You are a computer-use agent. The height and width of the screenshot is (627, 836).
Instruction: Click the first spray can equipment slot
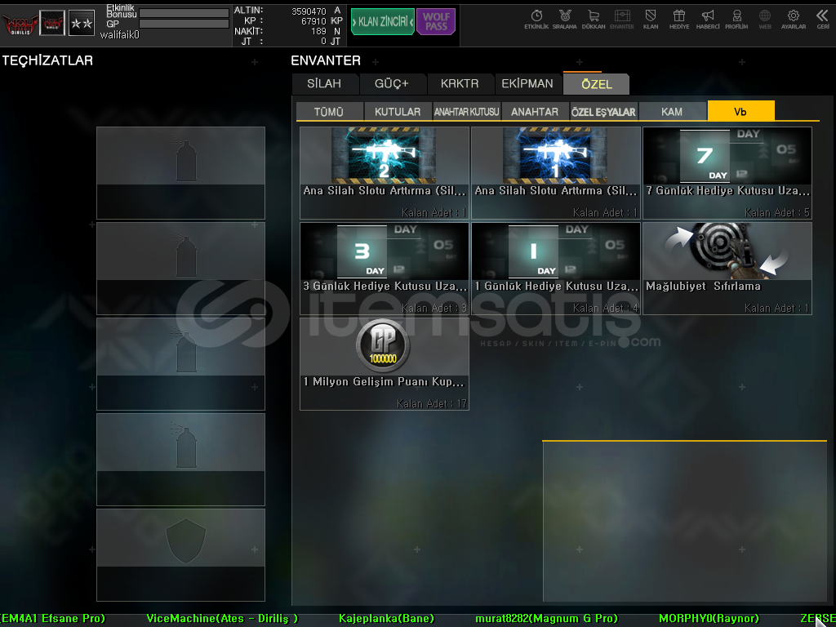click(180, 173)
